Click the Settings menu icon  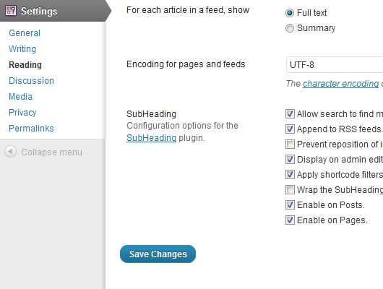11,11
